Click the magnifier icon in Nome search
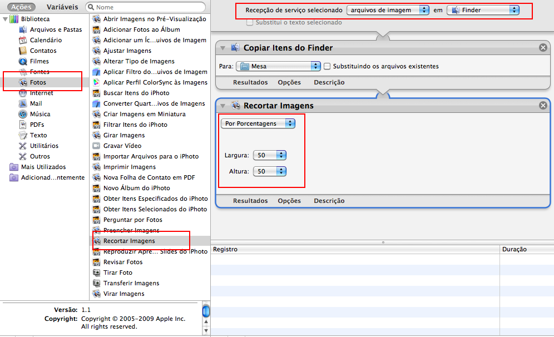554x337 pixels. click(x=91, y=7)
